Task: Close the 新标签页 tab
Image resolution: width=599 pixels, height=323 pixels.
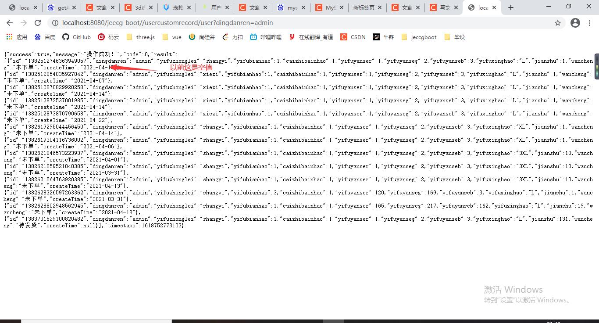Action: pos(379,7)
